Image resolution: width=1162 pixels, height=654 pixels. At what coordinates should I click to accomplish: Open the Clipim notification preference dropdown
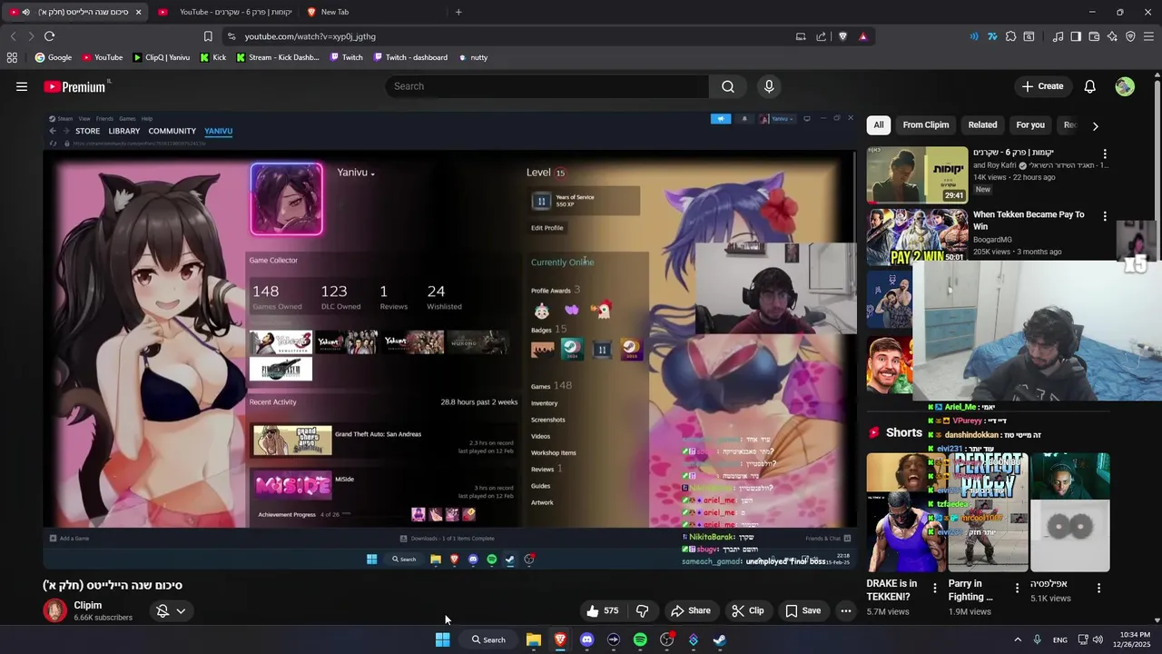[x=171, y=610]
